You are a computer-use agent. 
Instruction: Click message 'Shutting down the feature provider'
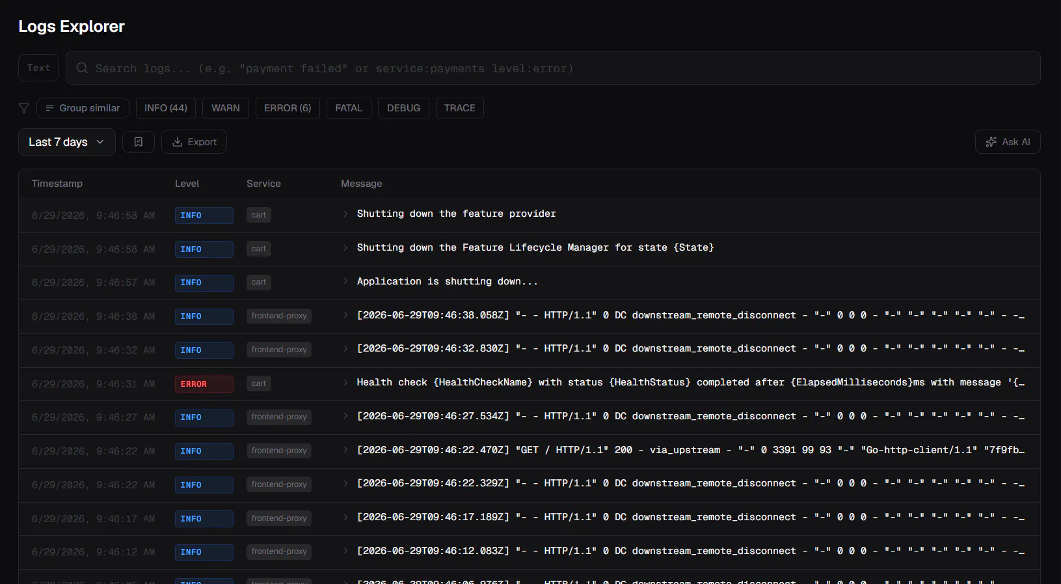coord(457,214)
